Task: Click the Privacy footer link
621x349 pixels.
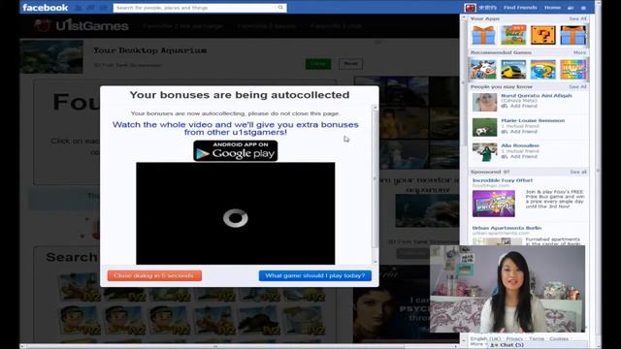Action: coord(514,338)
